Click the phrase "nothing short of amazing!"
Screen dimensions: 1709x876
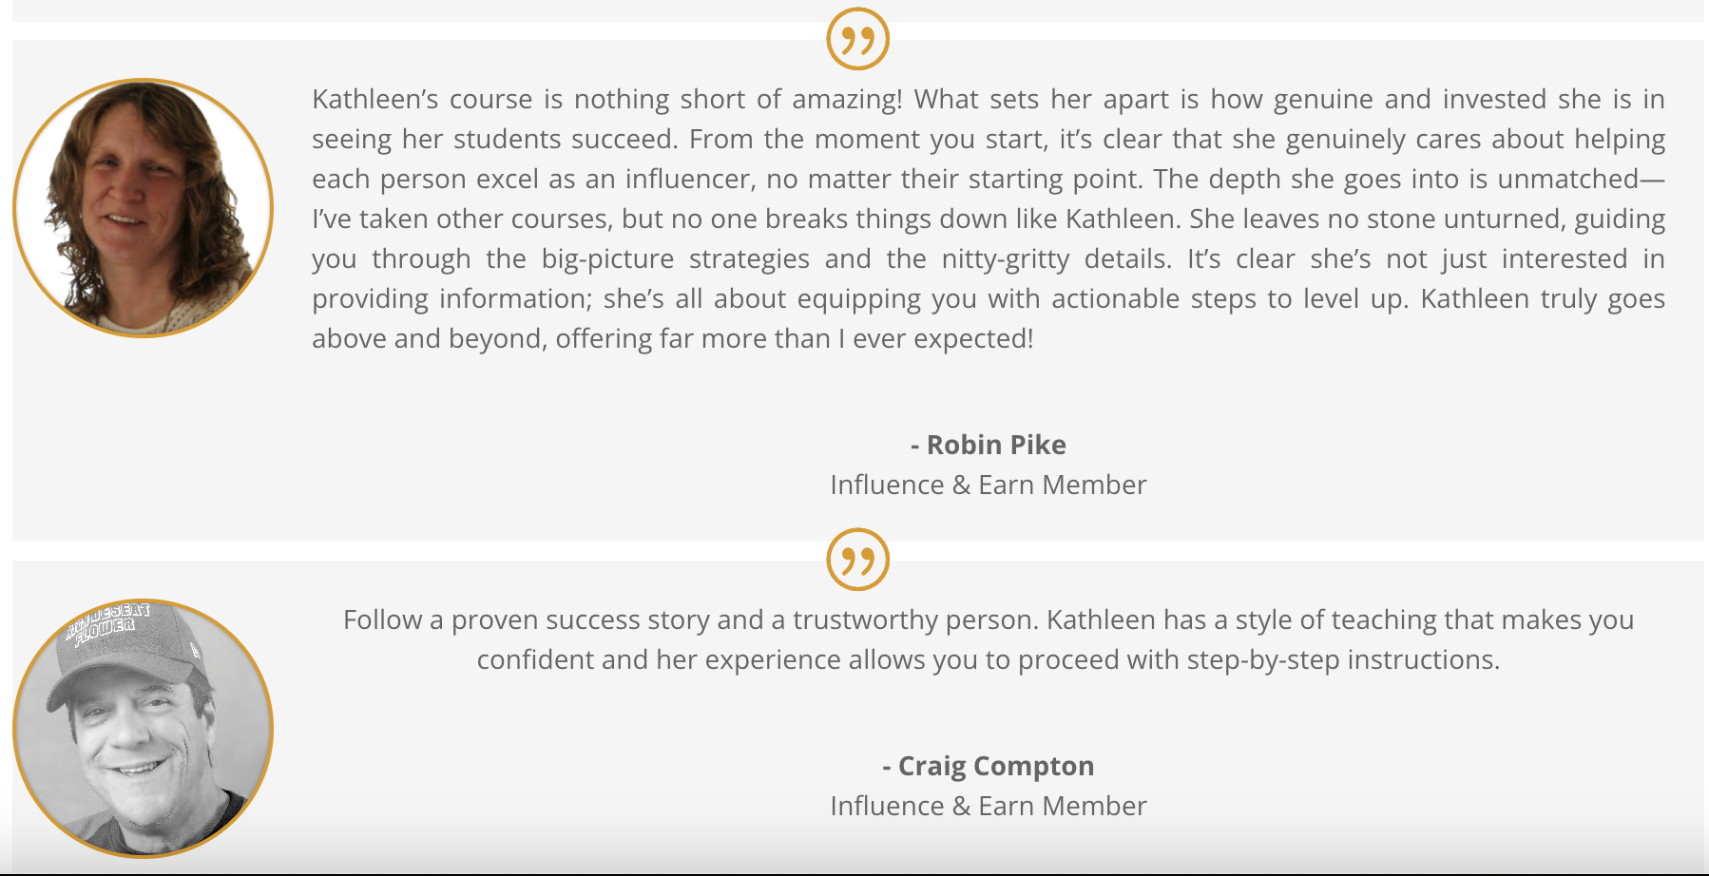tap(738, 99)
